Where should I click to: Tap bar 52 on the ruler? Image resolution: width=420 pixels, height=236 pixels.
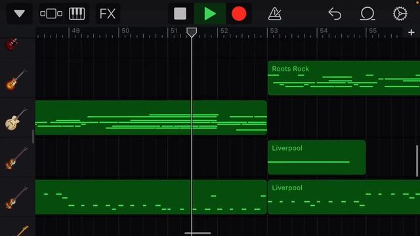224,31
